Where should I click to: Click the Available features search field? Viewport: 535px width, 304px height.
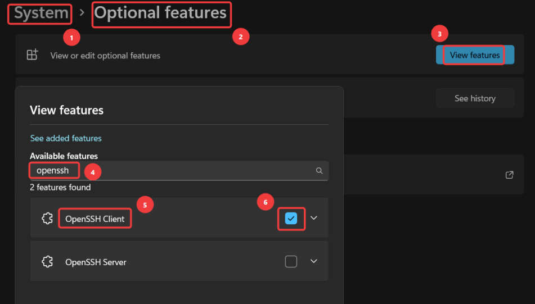pyautogui.click(x=179, y=170)
